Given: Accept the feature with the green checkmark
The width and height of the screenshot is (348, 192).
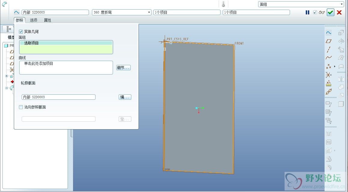Looking at the screenshot, I should coord(331,12).
